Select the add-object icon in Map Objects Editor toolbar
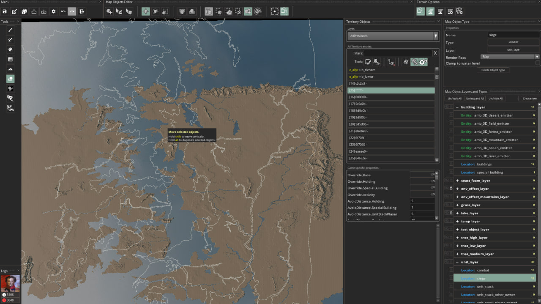 pyautogui.click(x=109, y=11)
